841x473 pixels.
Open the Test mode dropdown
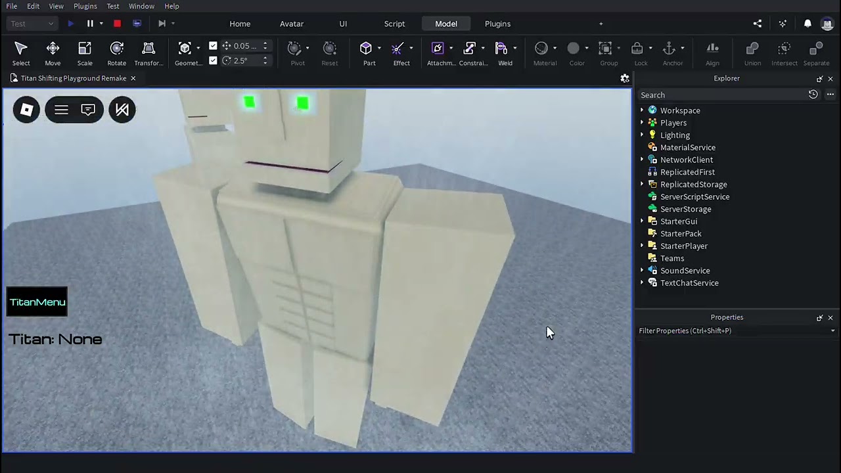click(32, 24)
